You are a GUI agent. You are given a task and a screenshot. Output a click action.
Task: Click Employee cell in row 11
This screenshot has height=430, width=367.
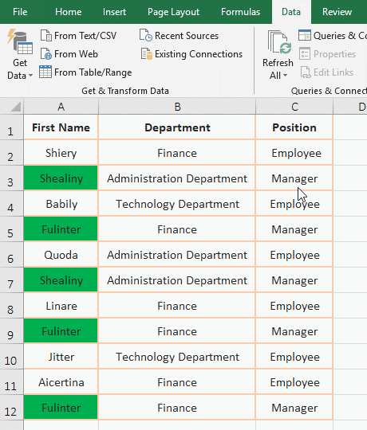coord(294,382)
